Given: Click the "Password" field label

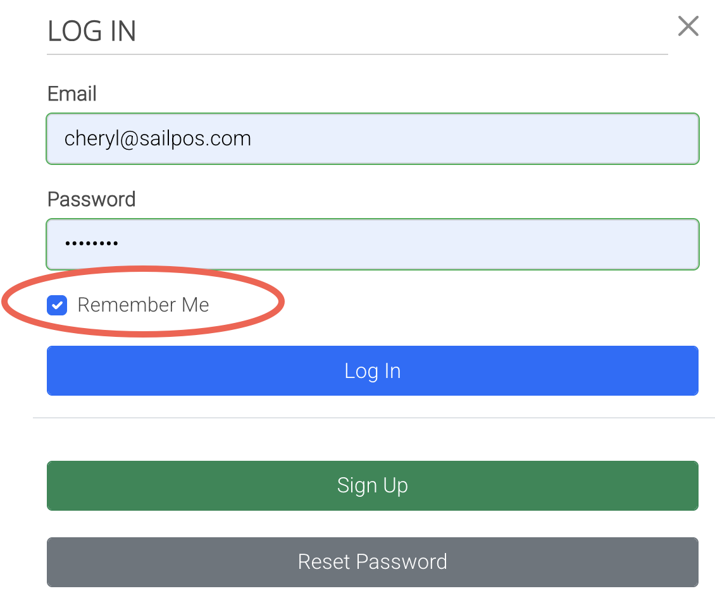Looking at the screenshot, I should pyautogui.click(x=91, y=200).
